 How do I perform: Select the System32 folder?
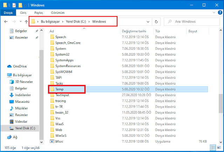[x=62, y=55]
